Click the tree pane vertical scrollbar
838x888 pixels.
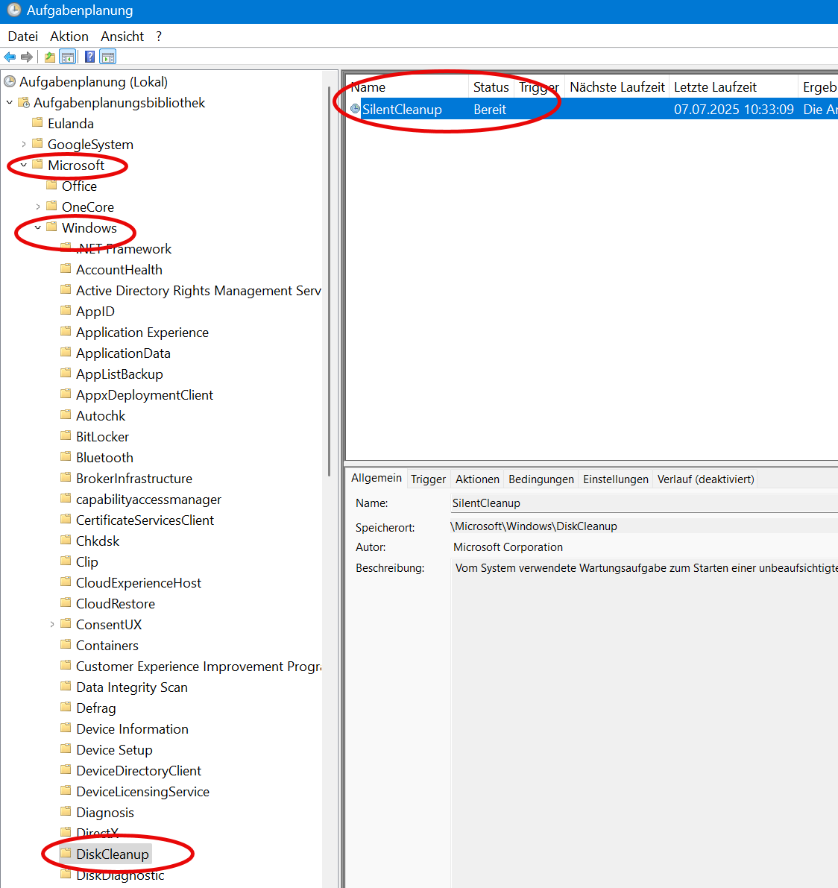[x=330, y=282]
